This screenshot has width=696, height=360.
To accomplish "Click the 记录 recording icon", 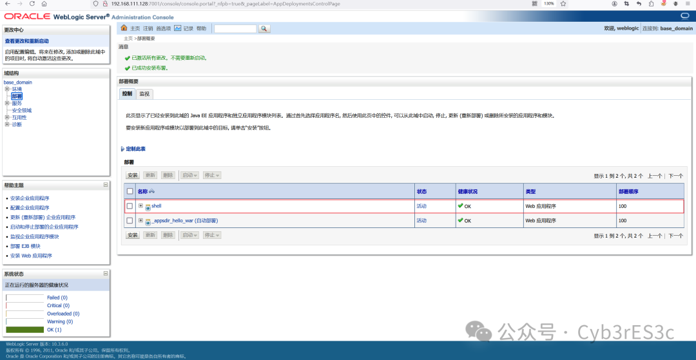I will pos(178,28).
